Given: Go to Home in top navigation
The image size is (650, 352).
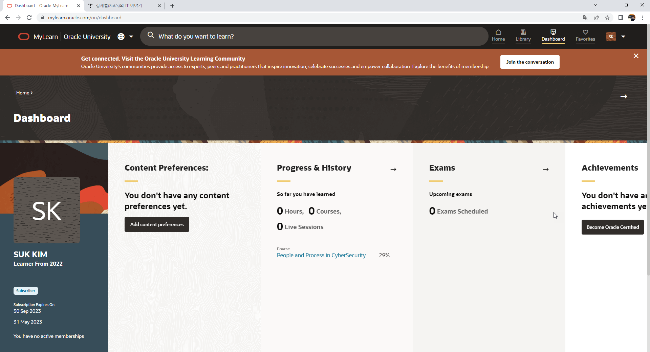Looking at the screenshot, I should click(498, 36).
